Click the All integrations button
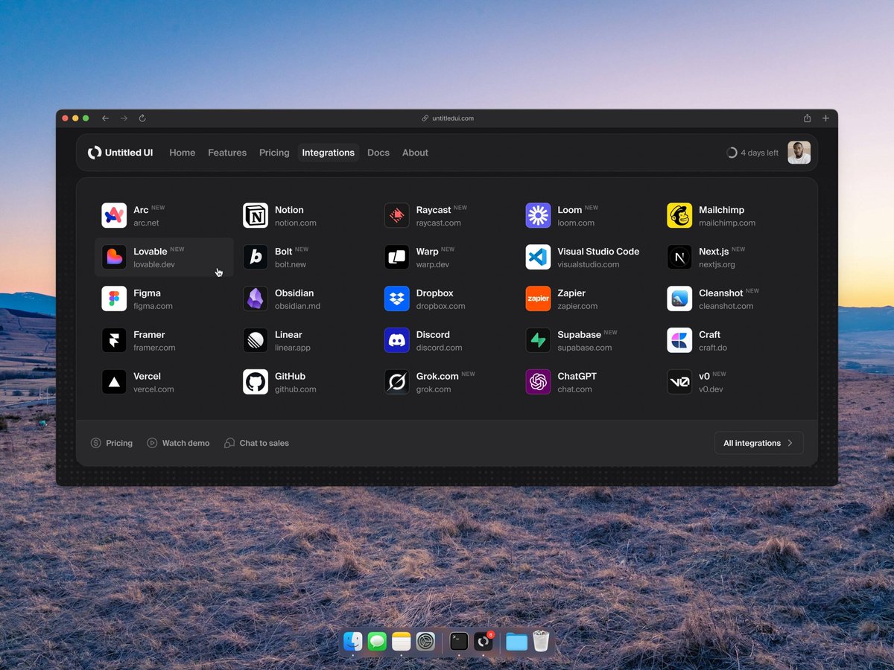Viewport: 894px width, 670px height. pos(758,443)
